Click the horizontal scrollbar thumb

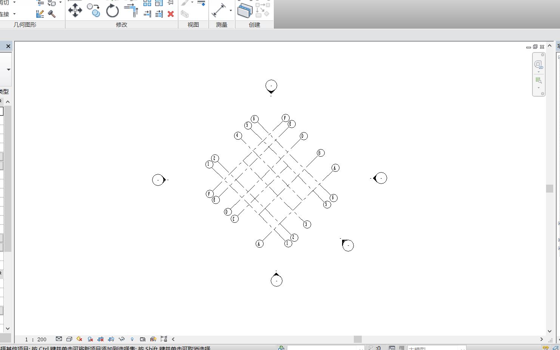(x=358, y=339)
